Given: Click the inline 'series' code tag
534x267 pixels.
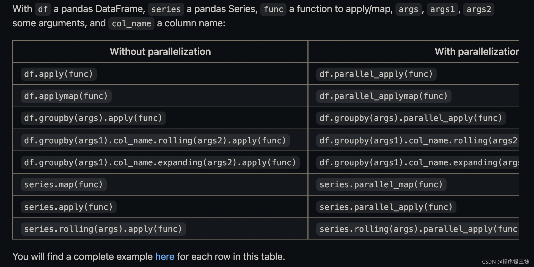Looking at the screenshot, I should tap(166, 9).
